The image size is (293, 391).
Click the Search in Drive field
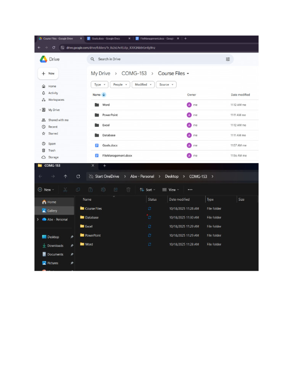click(x=160, y=59)
